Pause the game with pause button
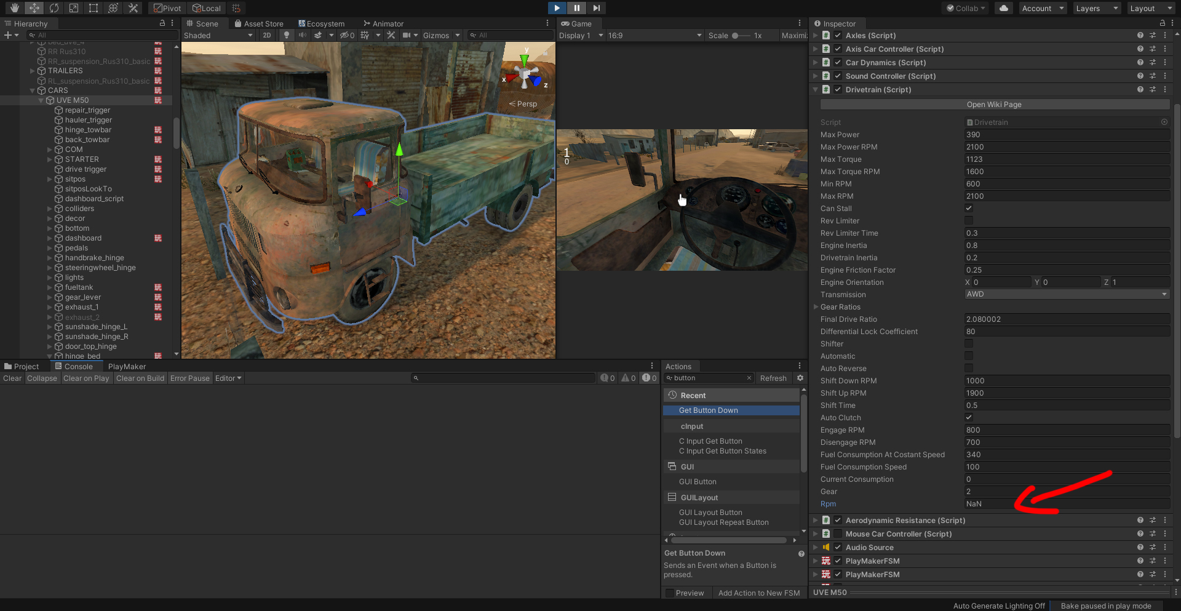 coord(576,8)
